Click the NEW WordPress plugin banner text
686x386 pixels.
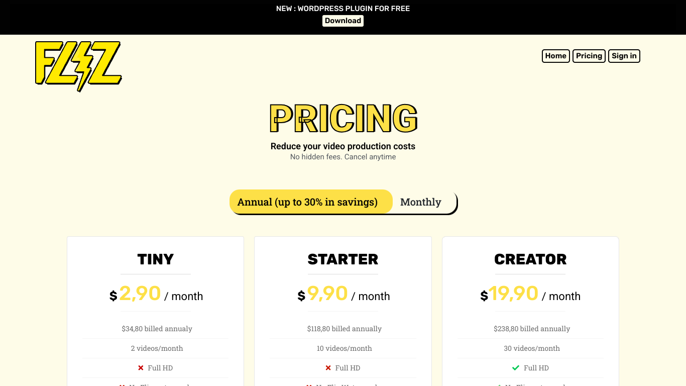(343, 9)
